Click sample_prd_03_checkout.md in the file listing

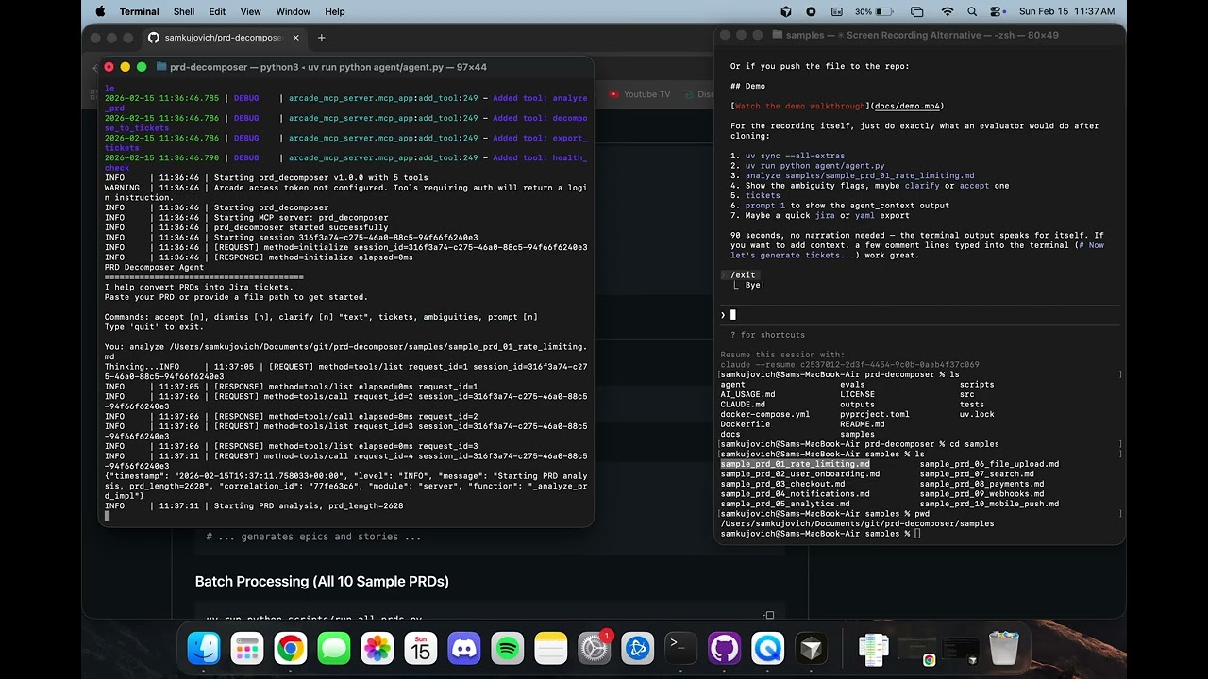click(782, 484)
